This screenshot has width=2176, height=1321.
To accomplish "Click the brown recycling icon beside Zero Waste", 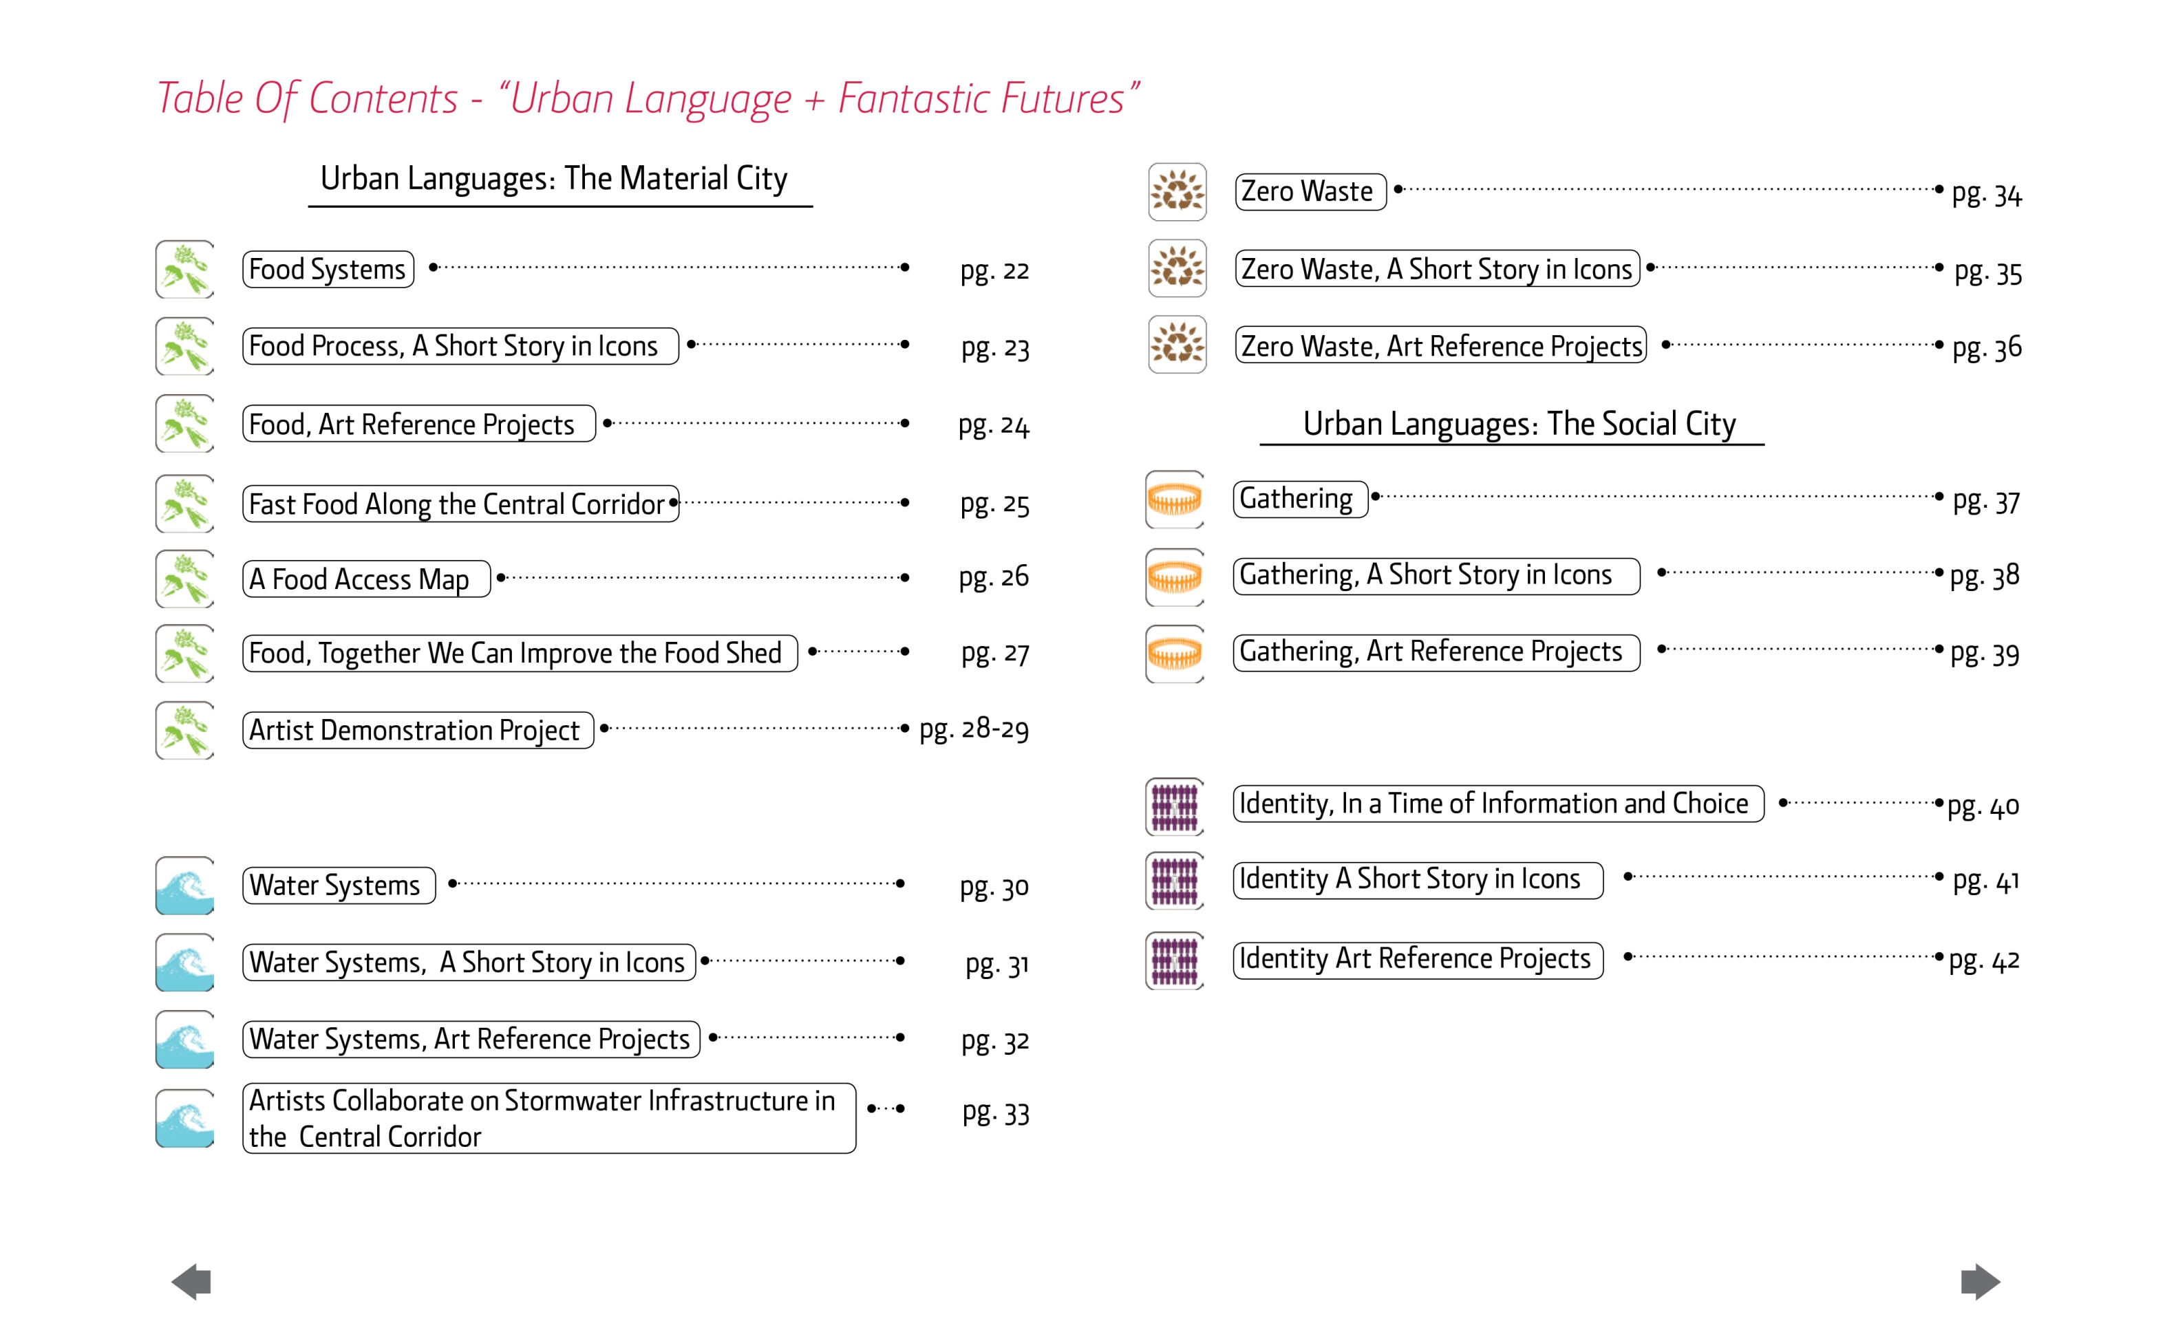I will click(1177, 192).
